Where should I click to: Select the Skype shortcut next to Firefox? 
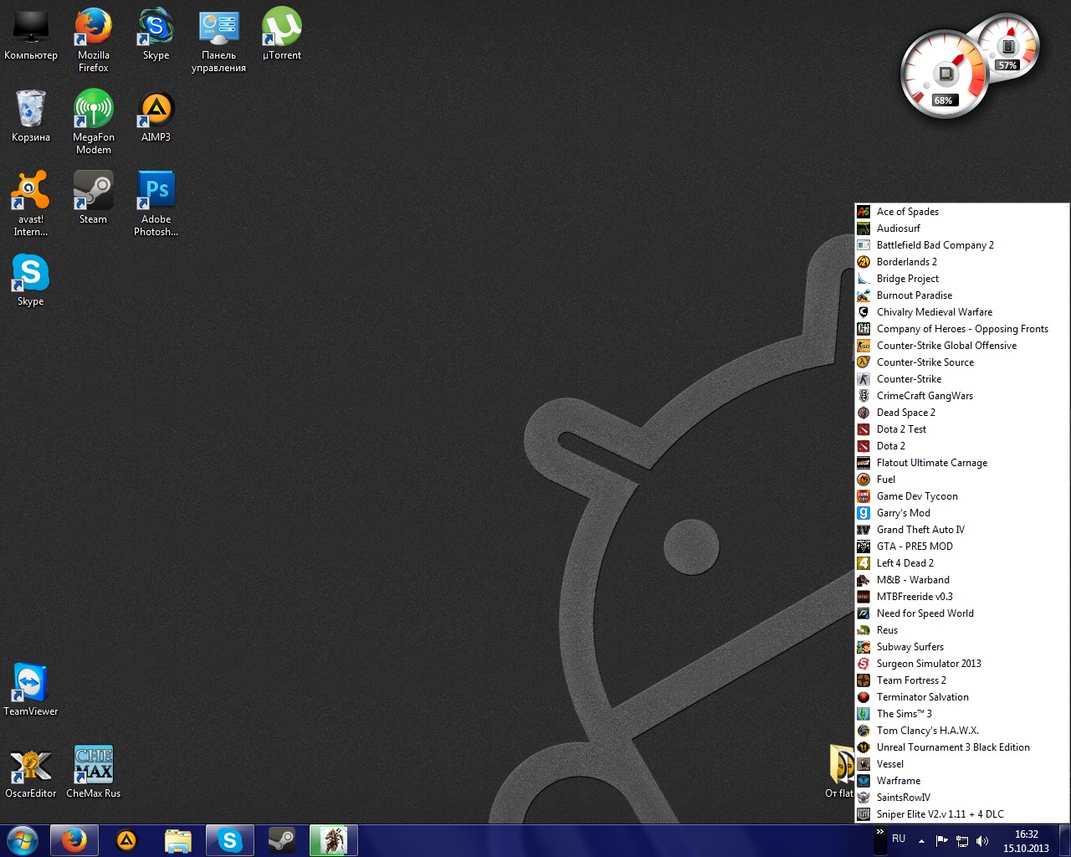pyautogui.click(x=156, y=36)
